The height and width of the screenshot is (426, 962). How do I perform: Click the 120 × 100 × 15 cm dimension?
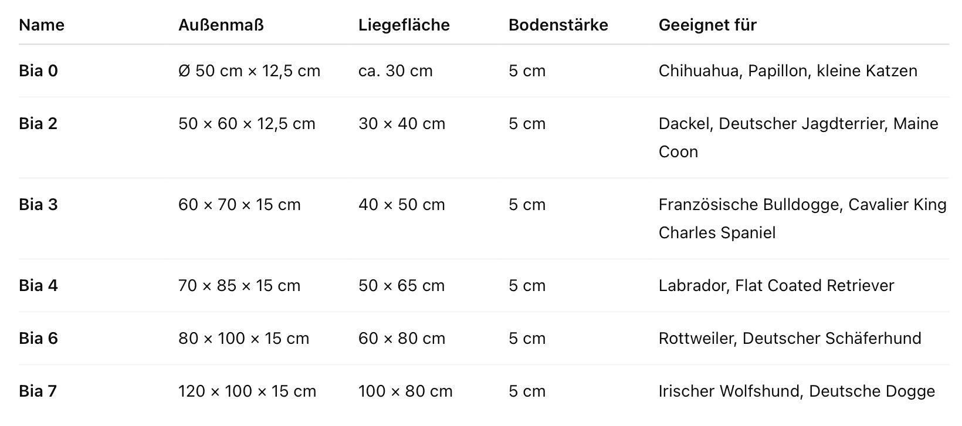tap(247, 391)
